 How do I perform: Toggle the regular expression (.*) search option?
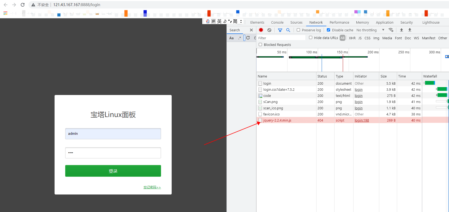coord(240,38)
